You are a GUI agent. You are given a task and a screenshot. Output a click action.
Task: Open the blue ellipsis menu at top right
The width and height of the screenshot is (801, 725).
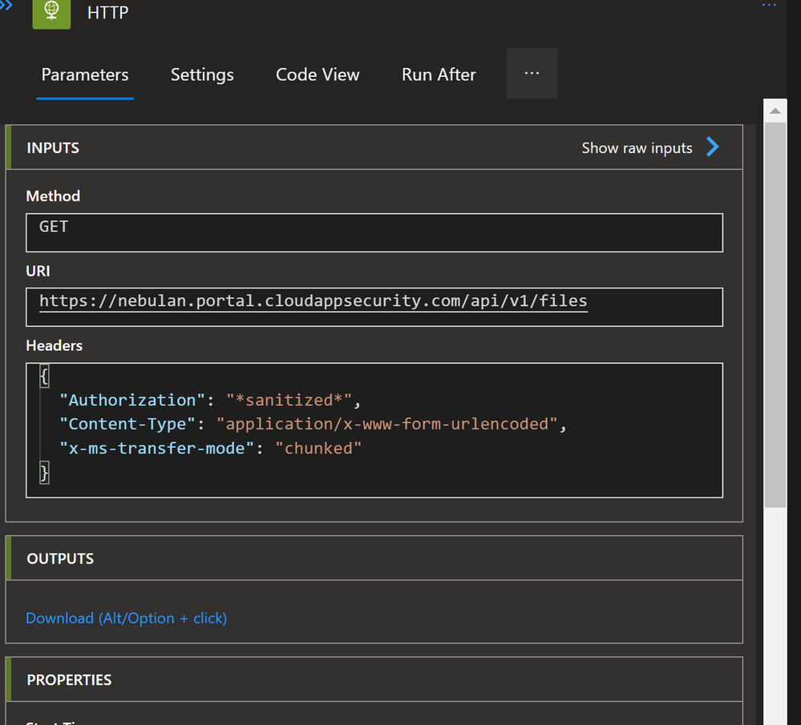pyautogui.click(x=769, y=5)
